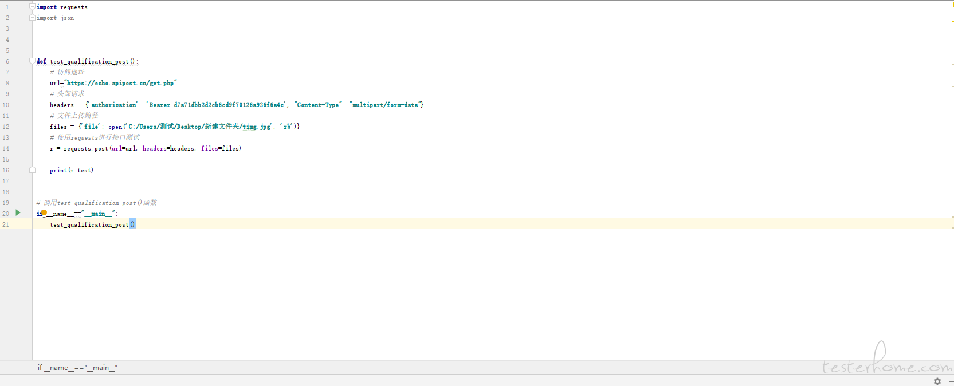Click 'print(r.text)' statement

coord(72,170)
